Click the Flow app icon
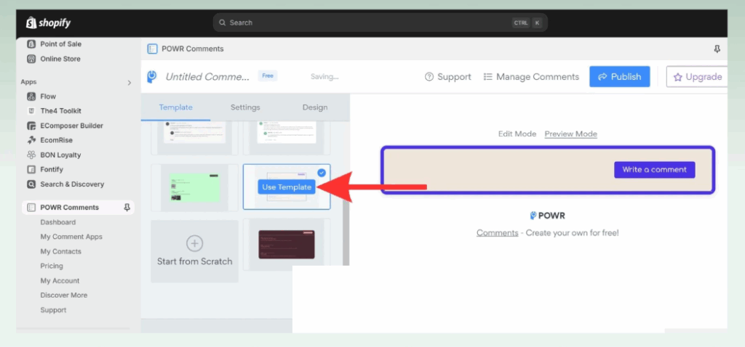745x347 pixels. pyautogui.click(x=31, y=97)
